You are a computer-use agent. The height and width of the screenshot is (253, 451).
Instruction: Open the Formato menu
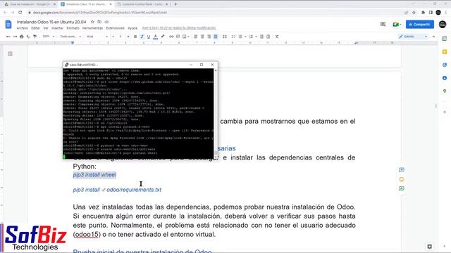pos(73,28)
